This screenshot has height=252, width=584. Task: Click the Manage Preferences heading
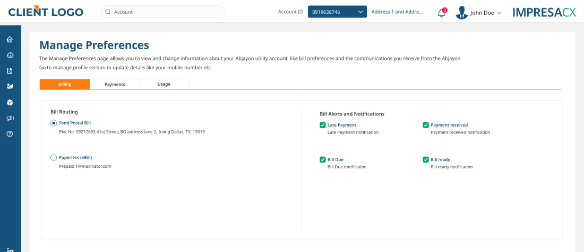(94, 46)
